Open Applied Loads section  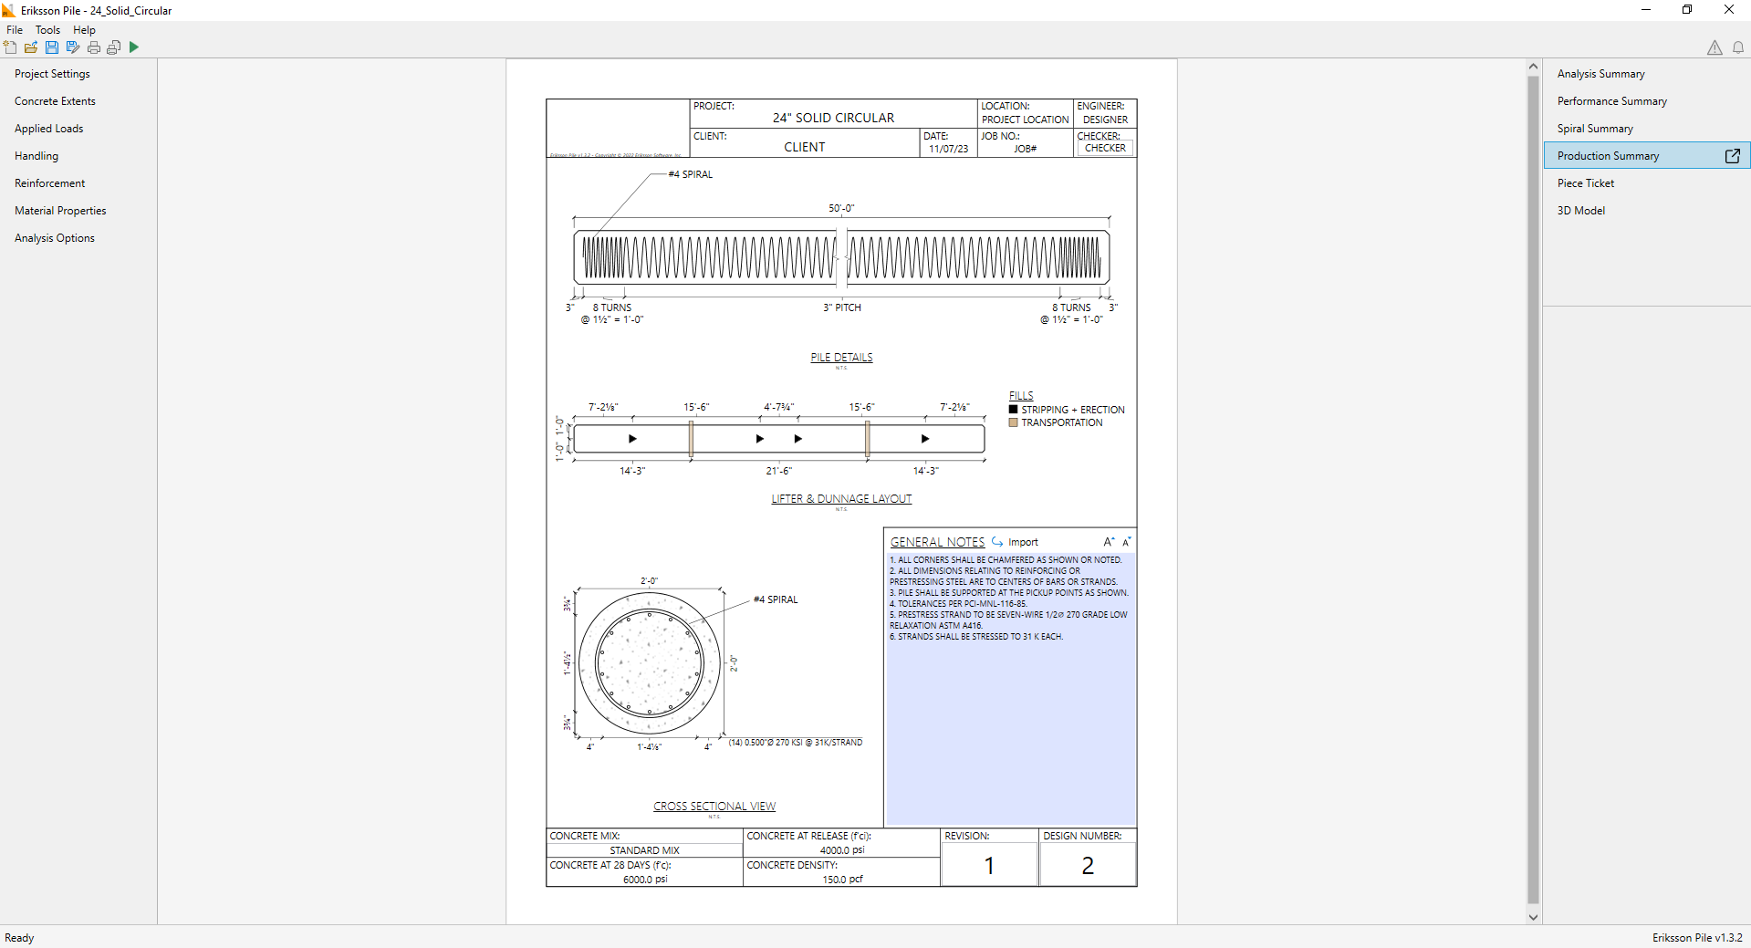point(48,129)
